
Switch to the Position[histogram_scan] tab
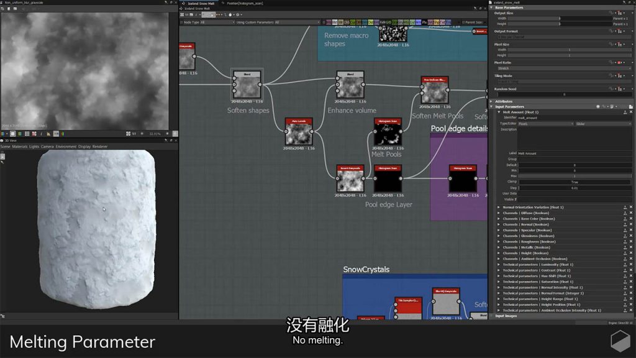pyautogui.click(x=243, y=3)
